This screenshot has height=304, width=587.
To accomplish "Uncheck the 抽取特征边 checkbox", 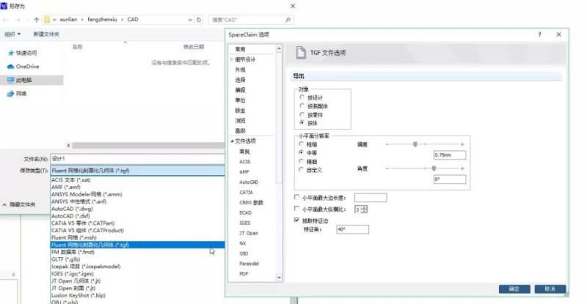I will coord(296,219).
